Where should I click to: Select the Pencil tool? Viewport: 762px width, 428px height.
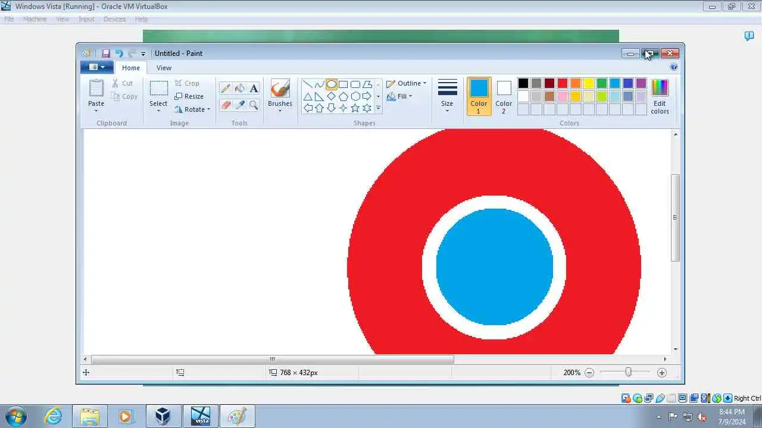point(226,89)
